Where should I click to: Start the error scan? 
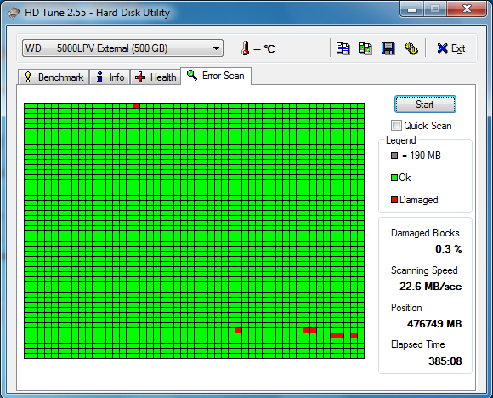click(x=425, y=105)
